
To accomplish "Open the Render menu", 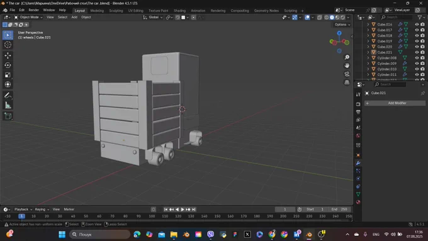I will (x=33, y=10).
